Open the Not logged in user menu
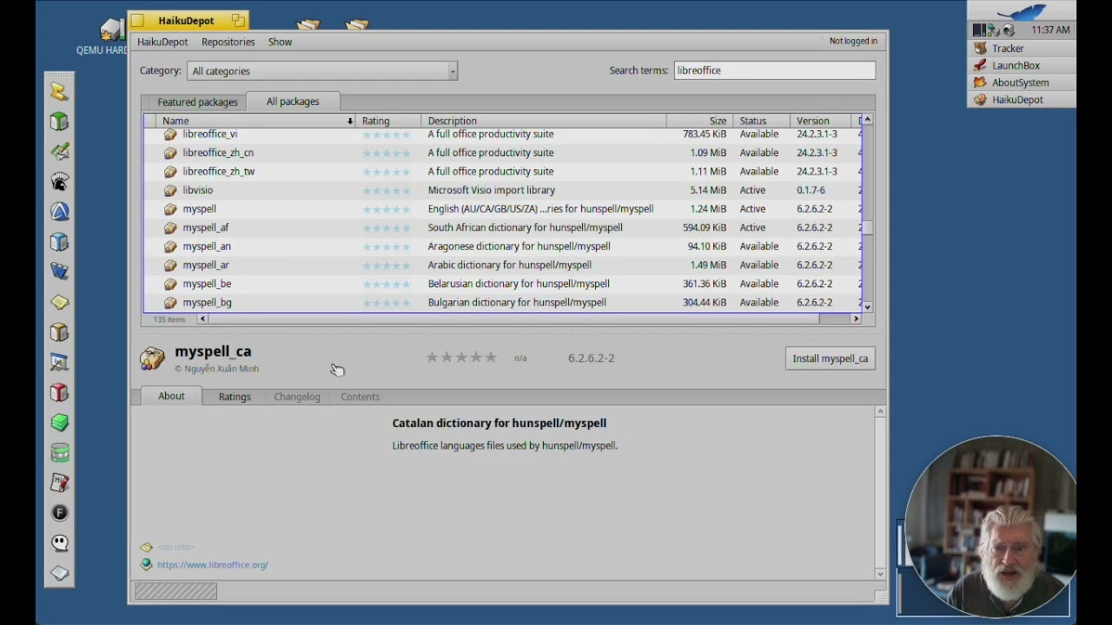The height and width of the screenshot is (625, 1112). [x=853, y=41]
